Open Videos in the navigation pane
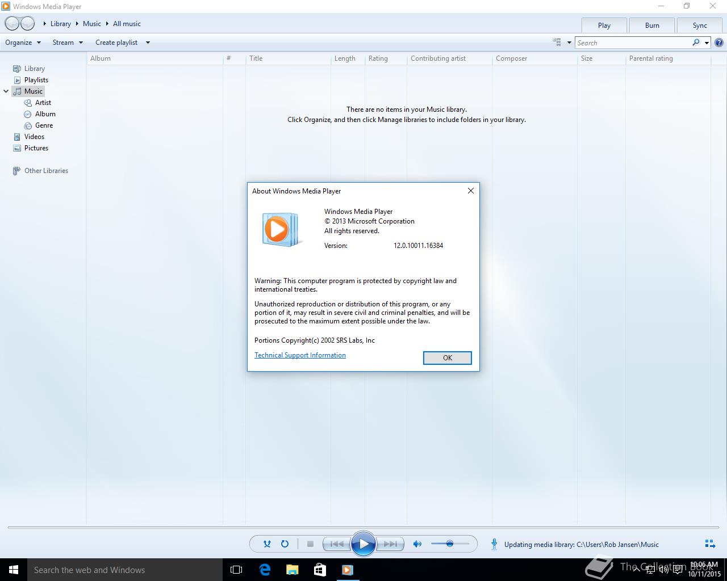 click(x=34, y=137)
